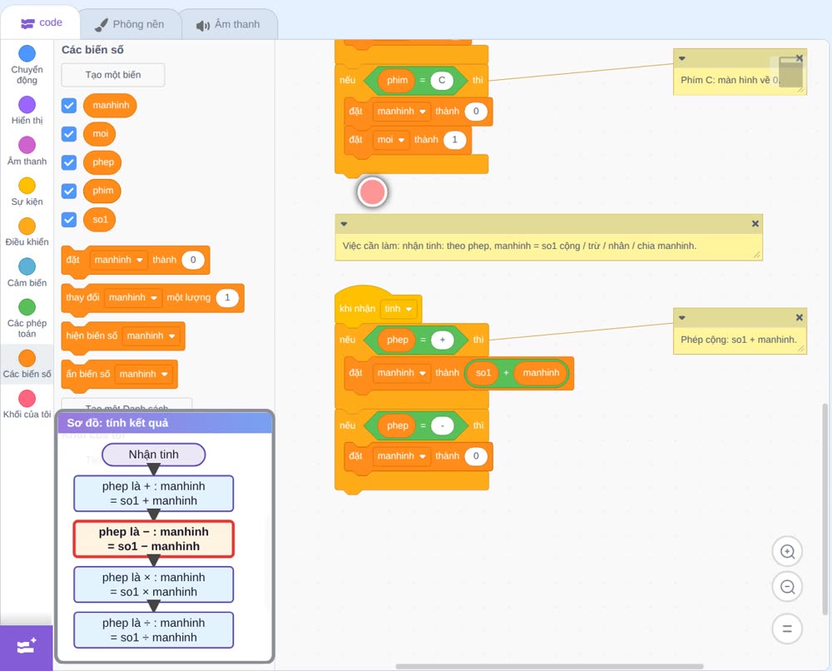This screenshot has height=671, width=832.
Task: Open variable dropdown in palette đặt block
Action: (118, 260)
